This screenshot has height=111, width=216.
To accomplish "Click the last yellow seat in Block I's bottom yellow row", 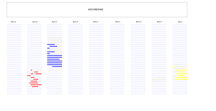I will pos(186,79).
